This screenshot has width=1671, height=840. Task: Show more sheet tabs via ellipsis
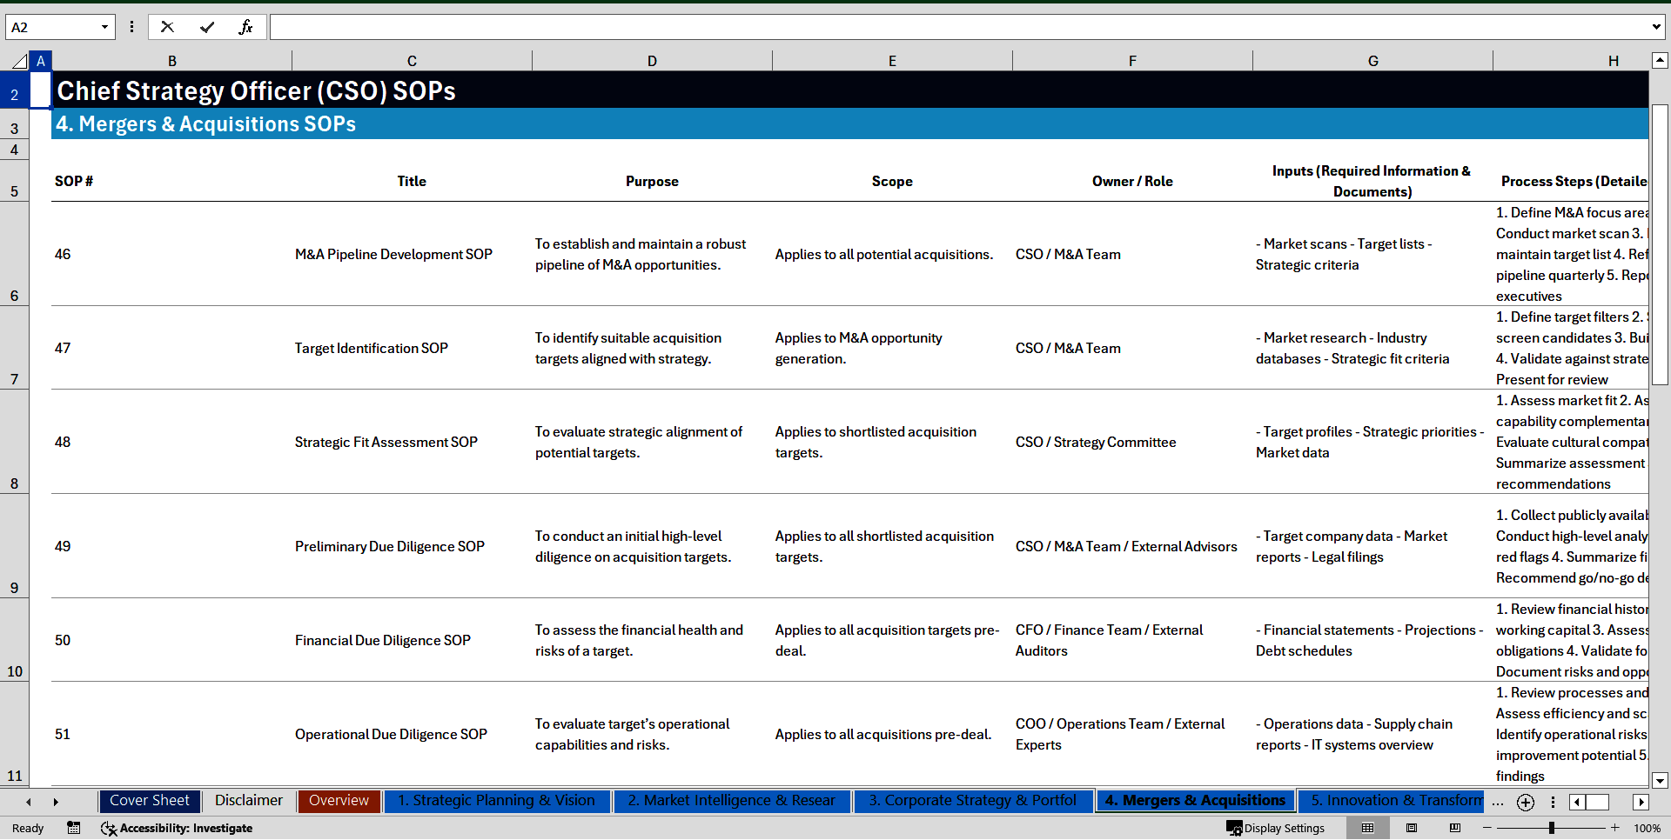[x=1497, y=802]
